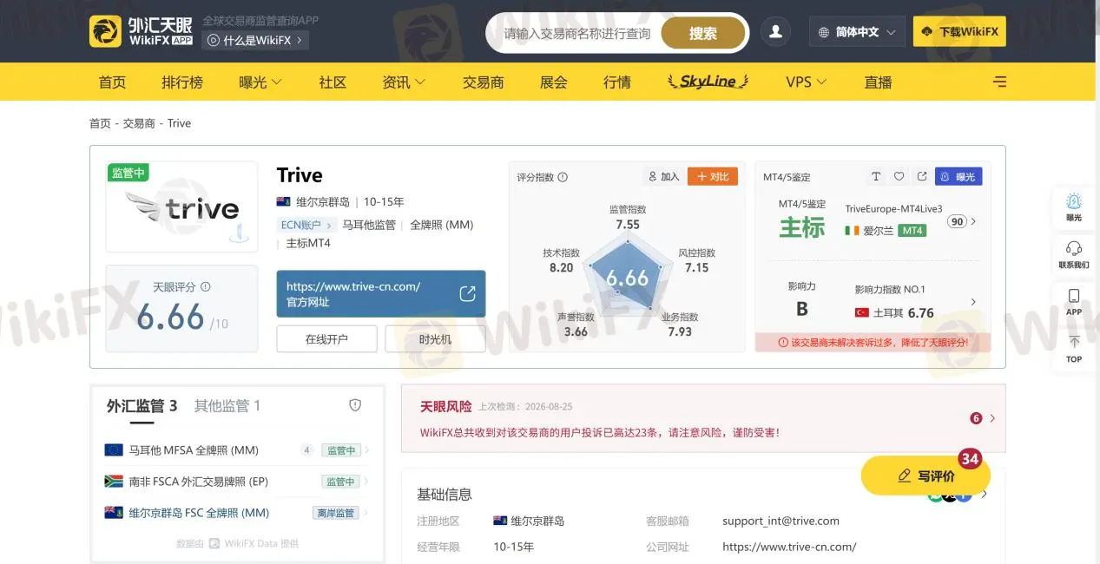Viewport: 1100px width, 564px height.
Task: Click the radar chart score 6.66
Action: coord(627,278)
